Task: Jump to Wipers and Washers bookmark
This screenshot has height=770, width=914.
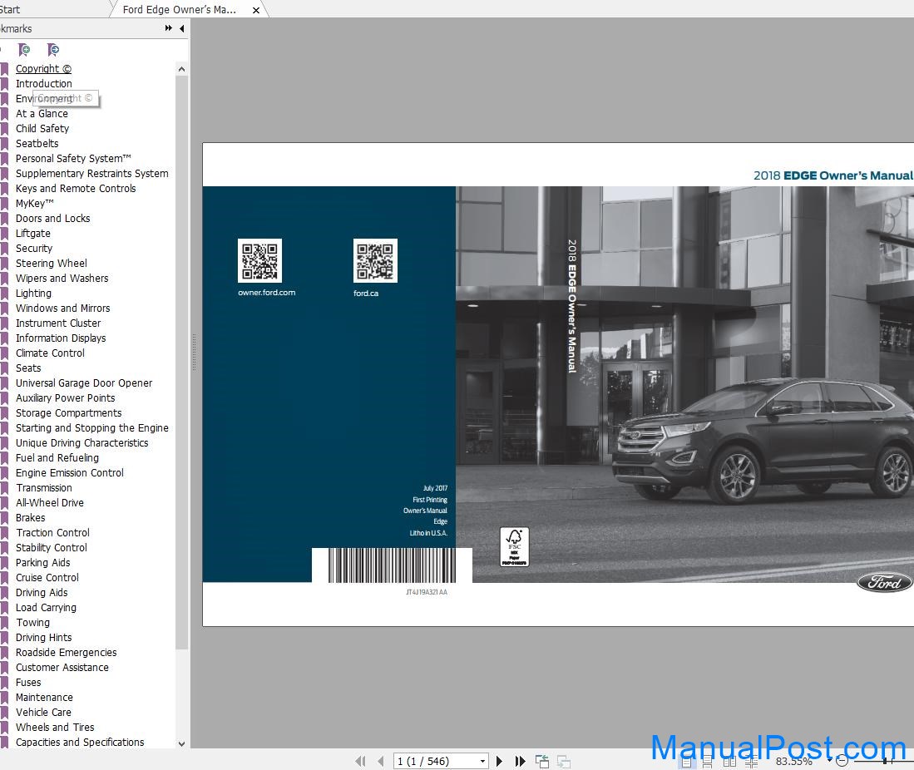Action: point(62,278)
